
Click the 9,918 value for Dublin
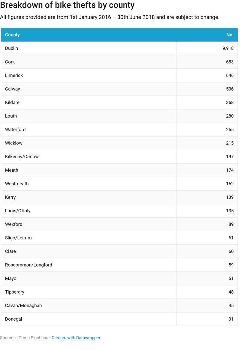tap(228, 48)
